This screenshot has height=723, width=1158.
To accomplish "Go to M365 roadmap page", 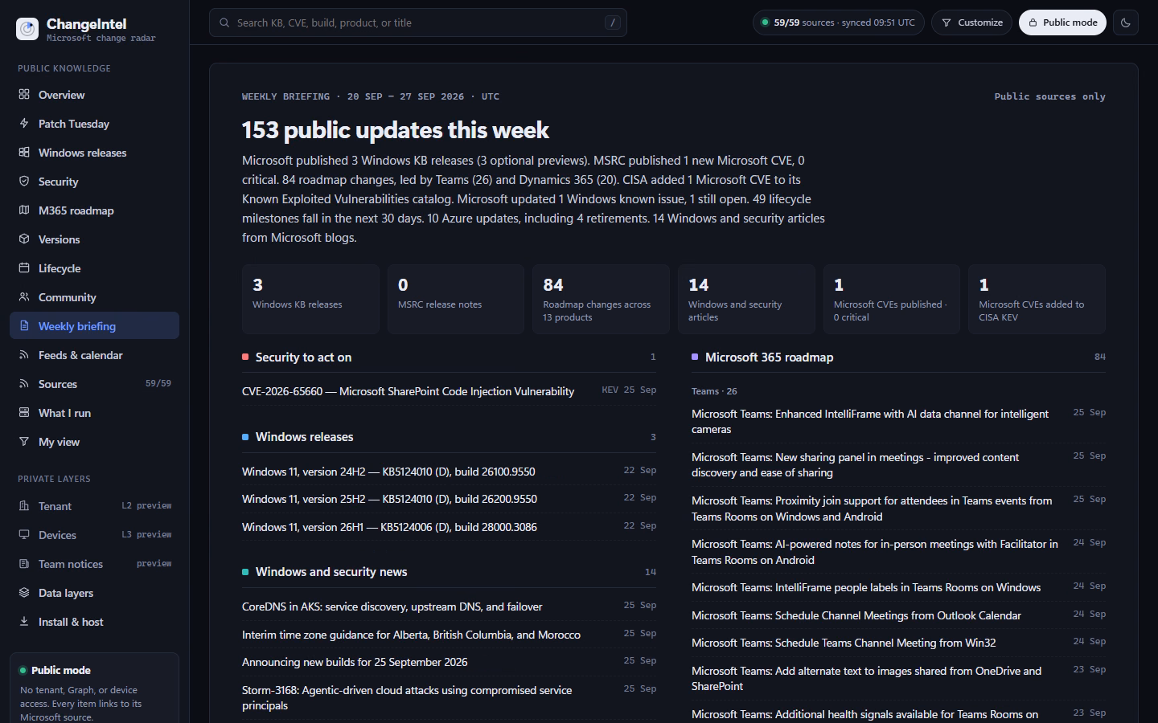I will tap(94, 210).
